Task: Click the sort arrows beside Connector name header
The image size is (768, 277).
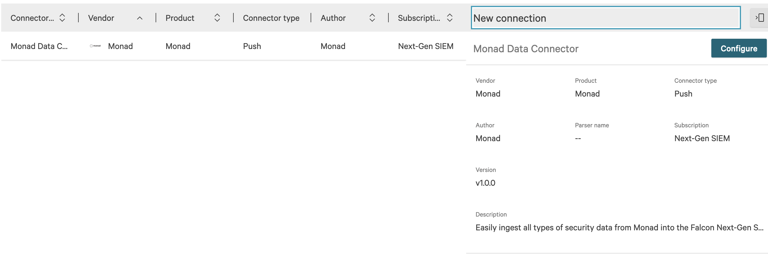Action: [62, 18]
